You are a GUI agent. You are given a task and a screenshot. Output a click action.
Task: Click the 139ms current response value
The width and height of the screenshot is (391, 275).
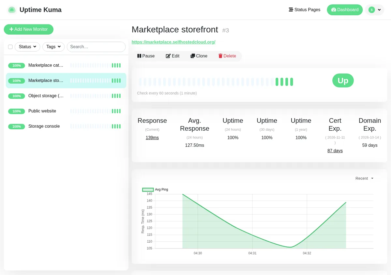coord(152,138)
